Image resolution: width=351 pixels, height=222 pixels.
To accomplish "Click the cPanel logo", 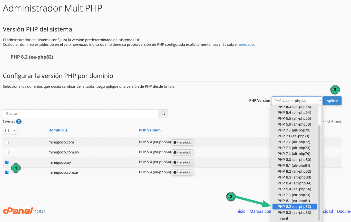I will pyautogui.click(x=18, y=211).
